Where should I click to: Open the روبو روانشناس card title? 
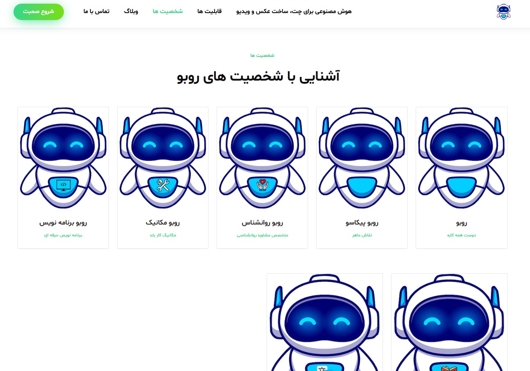[262, 223]
